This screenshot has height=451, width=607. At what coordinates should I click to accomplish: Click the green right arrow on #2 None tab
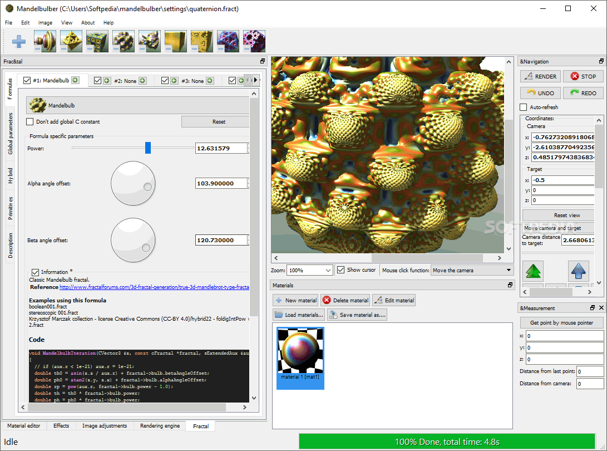[142, 81]
